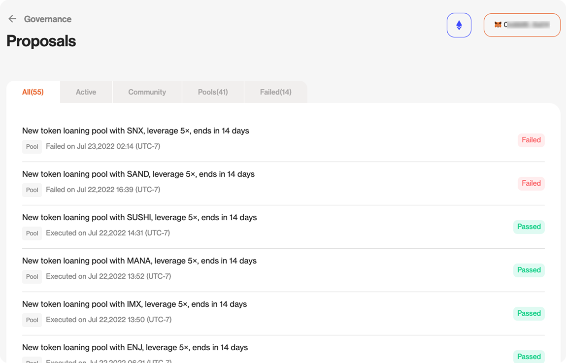Switch to the Active tab
566x363 pixels.
click(86, 92)
